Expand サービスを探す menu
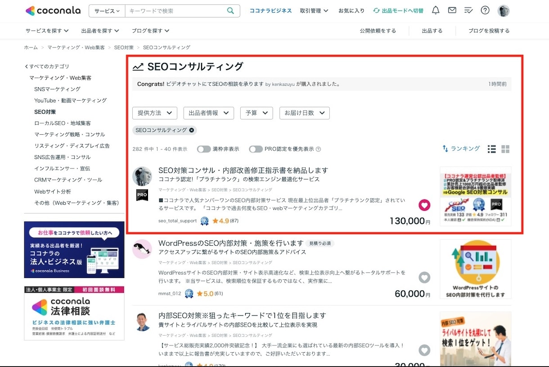Screen dimensions: 549x367 [x=47, y=31]
